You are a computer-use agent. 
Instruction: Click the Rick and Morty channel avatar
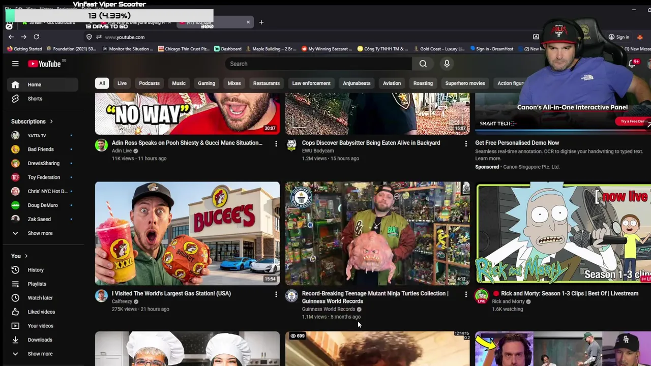482,296
